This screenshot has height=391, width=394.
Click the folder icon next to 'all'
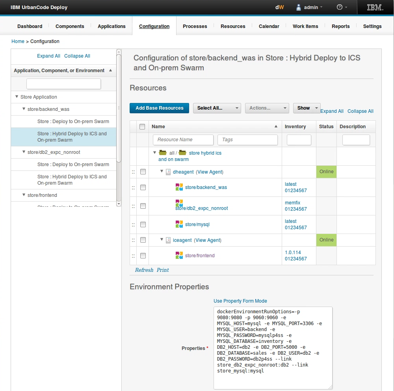[x=163, y=152]
